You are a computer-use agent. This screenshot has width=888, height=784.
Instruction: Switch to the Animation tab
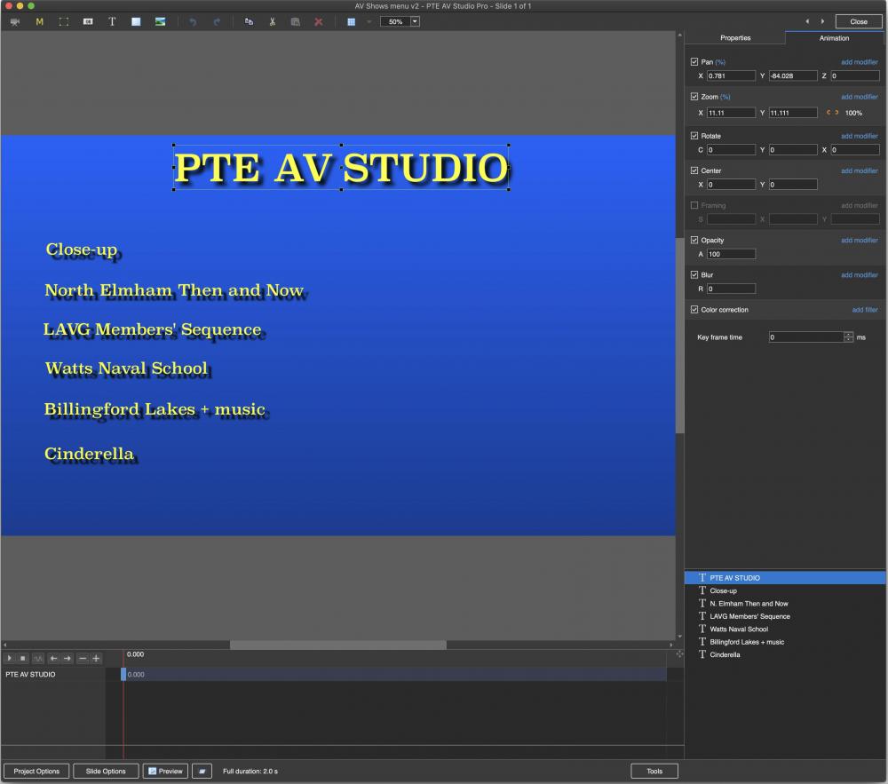pyautogui.click(x=834, y=38)
